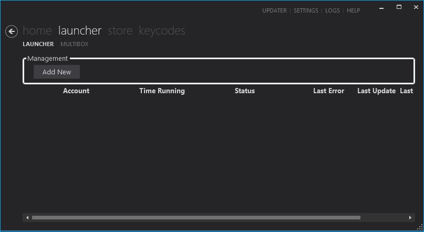Screen dimensions: 424x232
Task: Sort by the Time Running column
Action: point(162,91)
